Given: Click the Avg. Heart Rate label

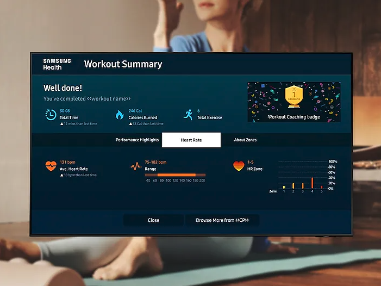Looking at the screenshot, I should (73, 169).
